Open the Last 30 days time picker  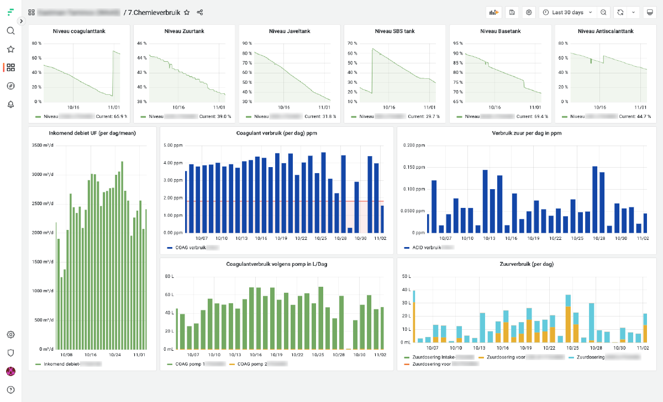pyautogui.click(x=567, y=12)
